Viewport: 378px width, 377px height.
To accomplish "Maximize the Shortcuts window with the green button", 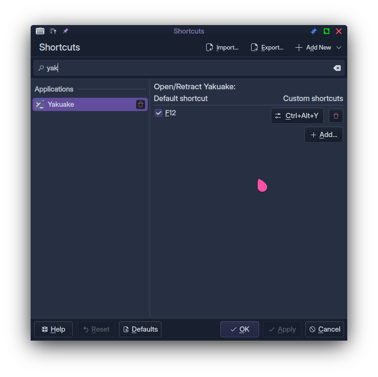I will (x=327, y=31).
